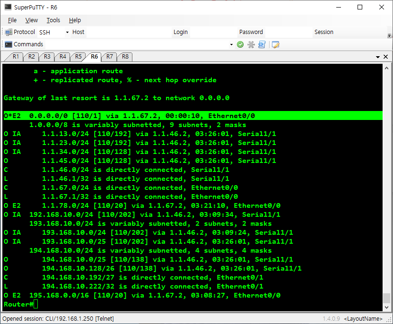This screenshot has height=324, width=393.
Task: Maximize the SuperPuTTY window
Action: coord(360,7)
